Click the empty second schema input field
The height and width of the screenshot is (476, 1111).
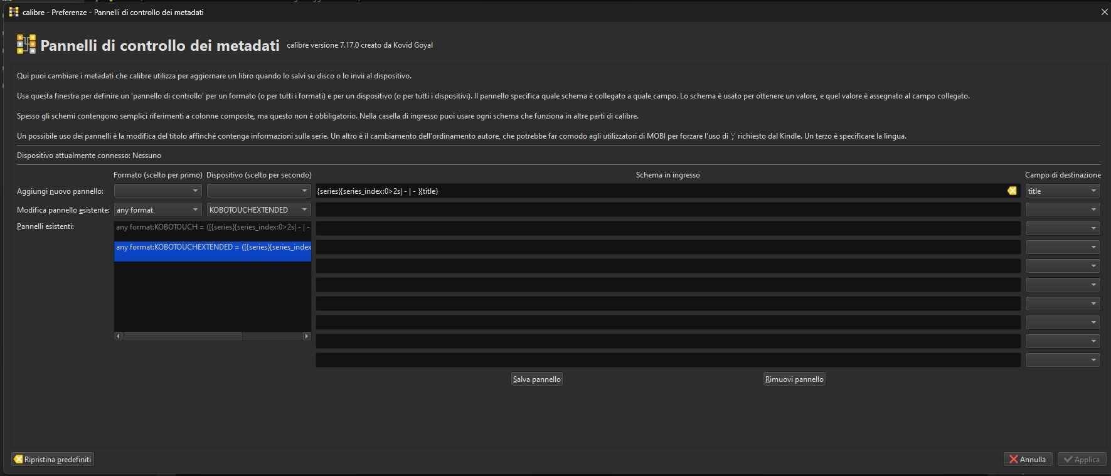point(667,209)
